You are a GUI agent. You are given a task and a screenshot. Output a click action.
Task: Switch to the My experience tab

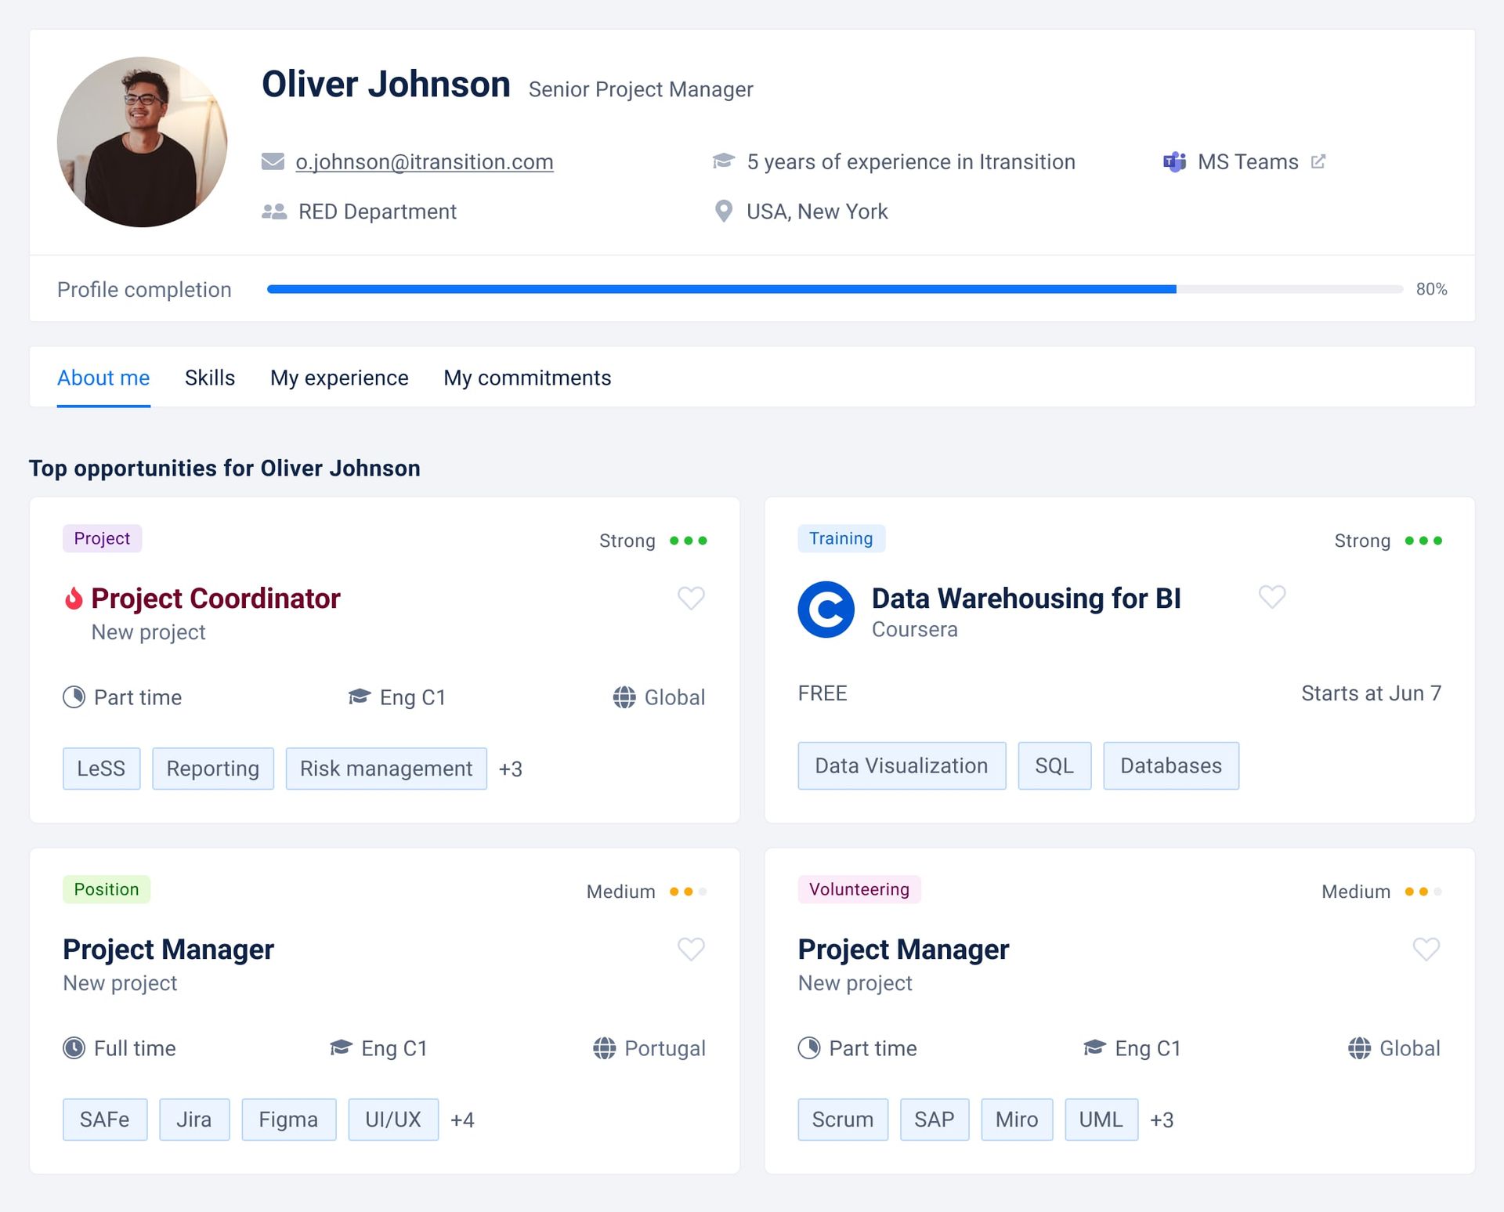coord(340,378)
